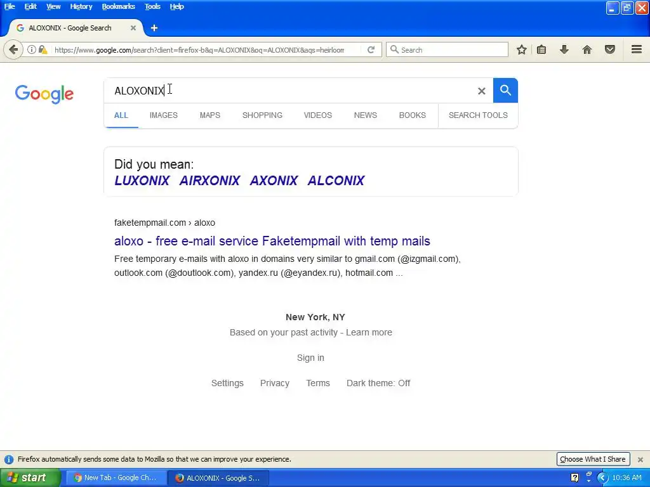Switch to VIDEOS results tab
Screen dimensions: 650x487
click(318, 115)
